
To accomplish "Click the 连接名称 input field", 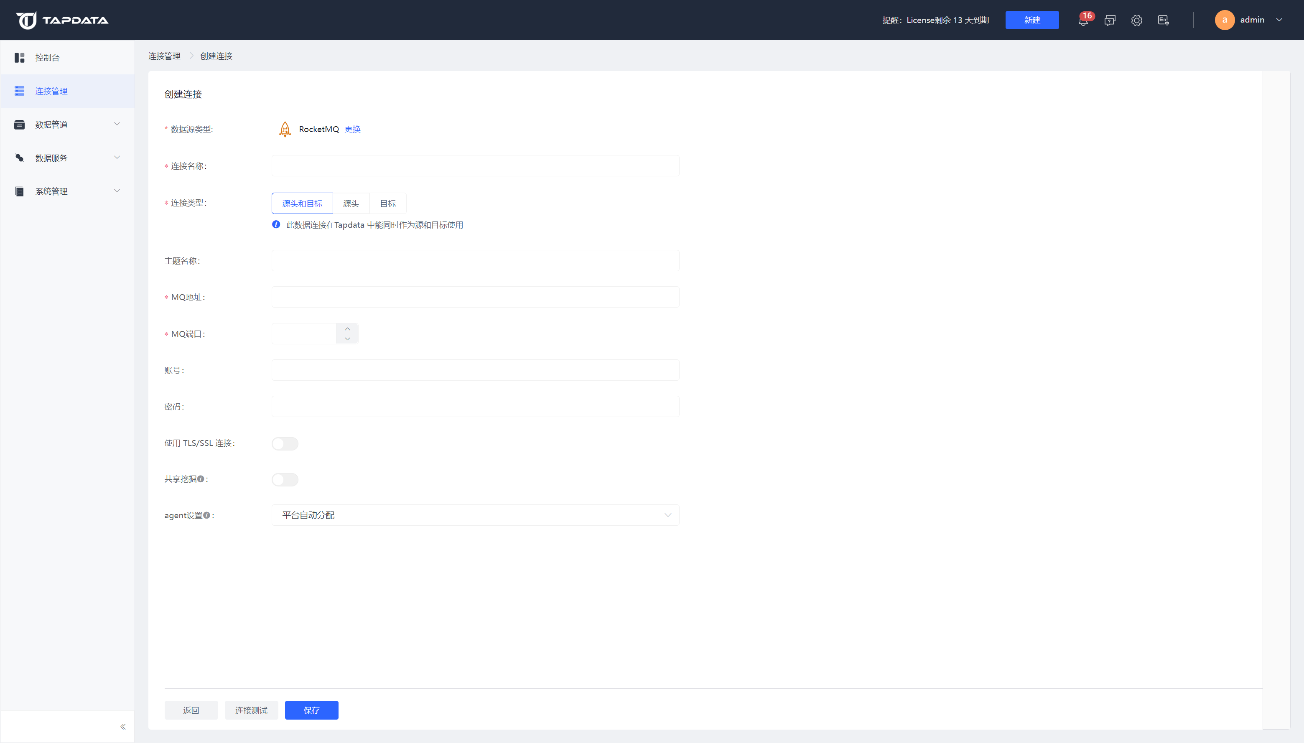I will click(x=475, y=166).
